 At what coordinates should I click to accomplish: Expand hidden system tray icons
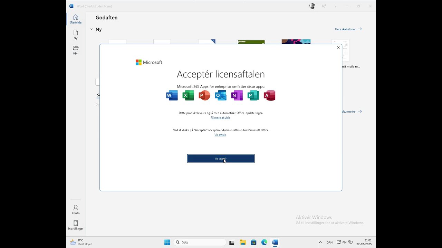tap(320, 242)
